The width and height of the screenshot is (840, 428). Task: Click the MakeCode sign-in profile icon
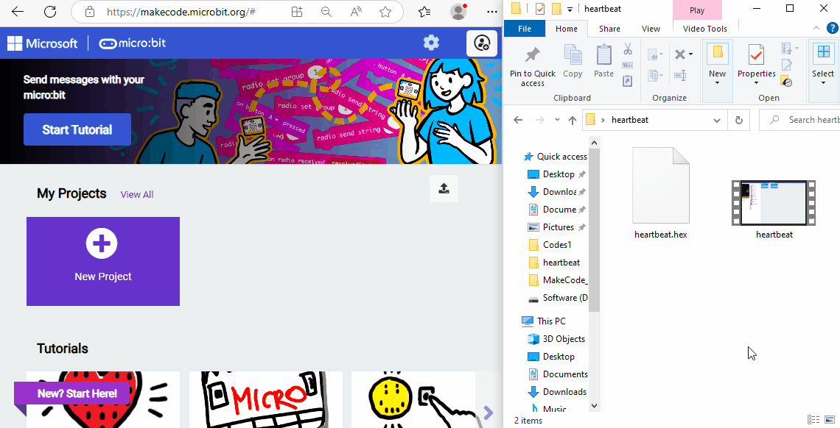pos(482,43)
